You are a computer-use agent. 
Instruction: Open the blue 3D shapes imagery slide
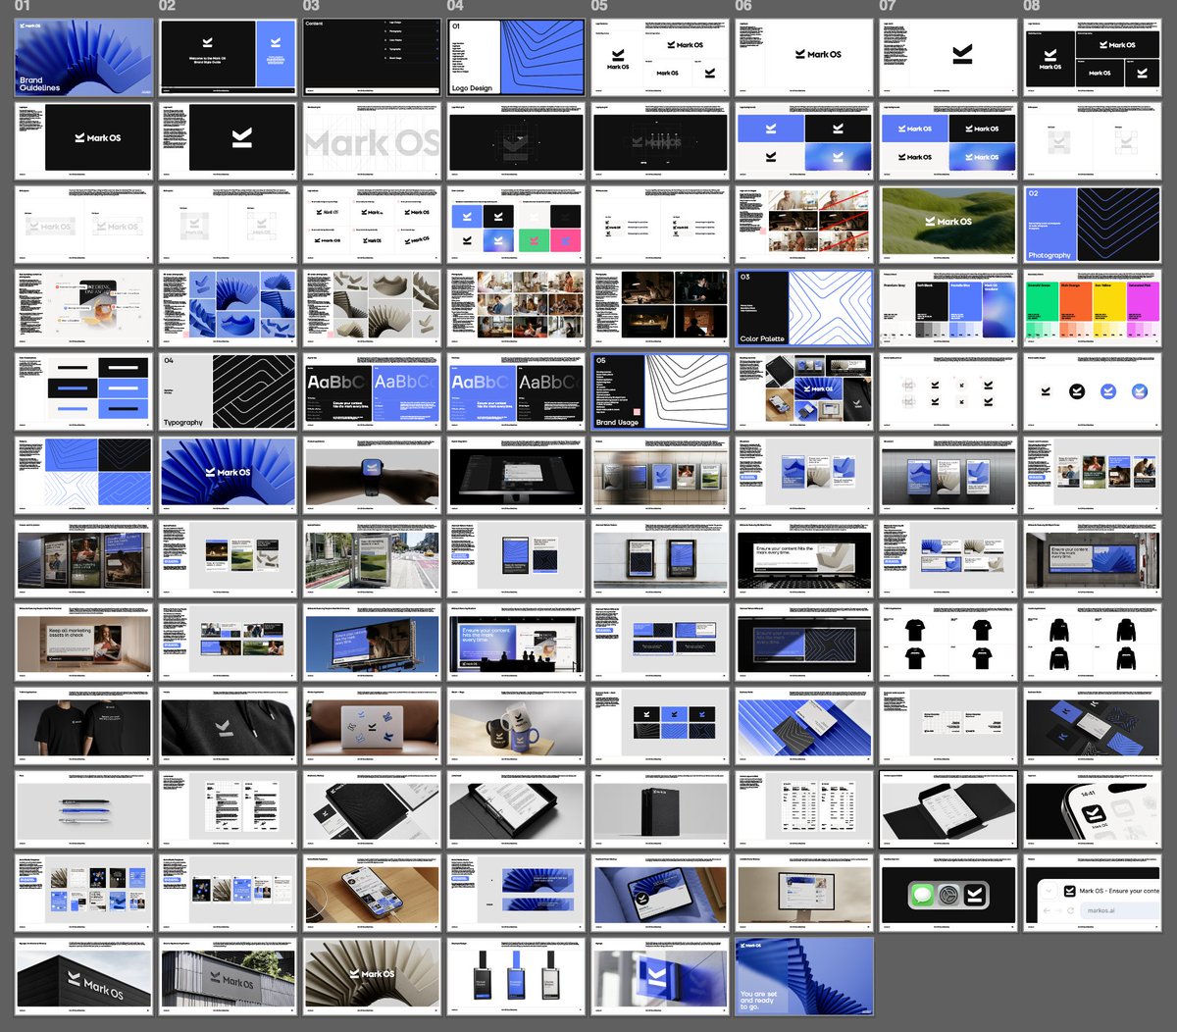tap(228, 308)
